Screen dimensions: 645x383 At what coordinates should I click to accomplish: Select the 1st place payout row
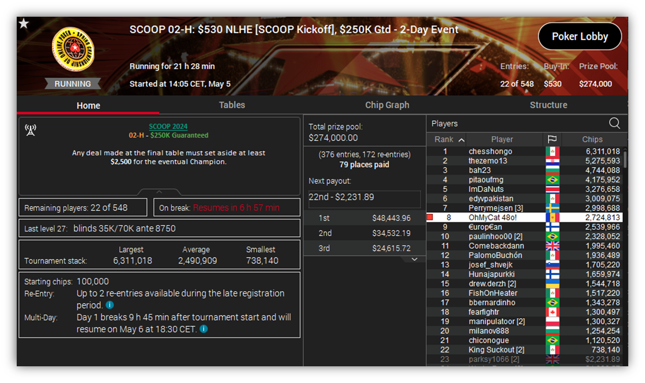click(364, 218)
